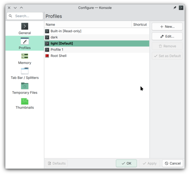Close the Configure dialog with X
190x175 pixels.
coord(9,8)
